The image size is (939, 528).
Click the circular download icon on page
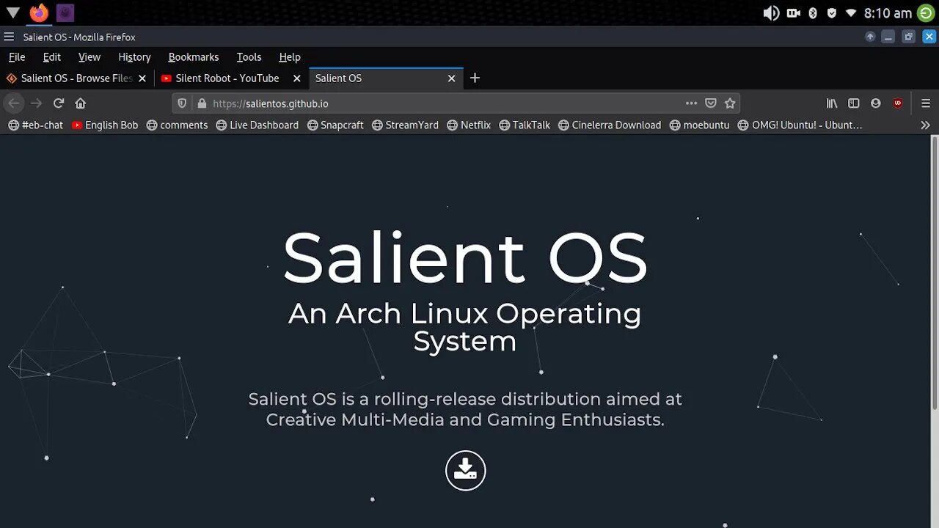(466, 470)
